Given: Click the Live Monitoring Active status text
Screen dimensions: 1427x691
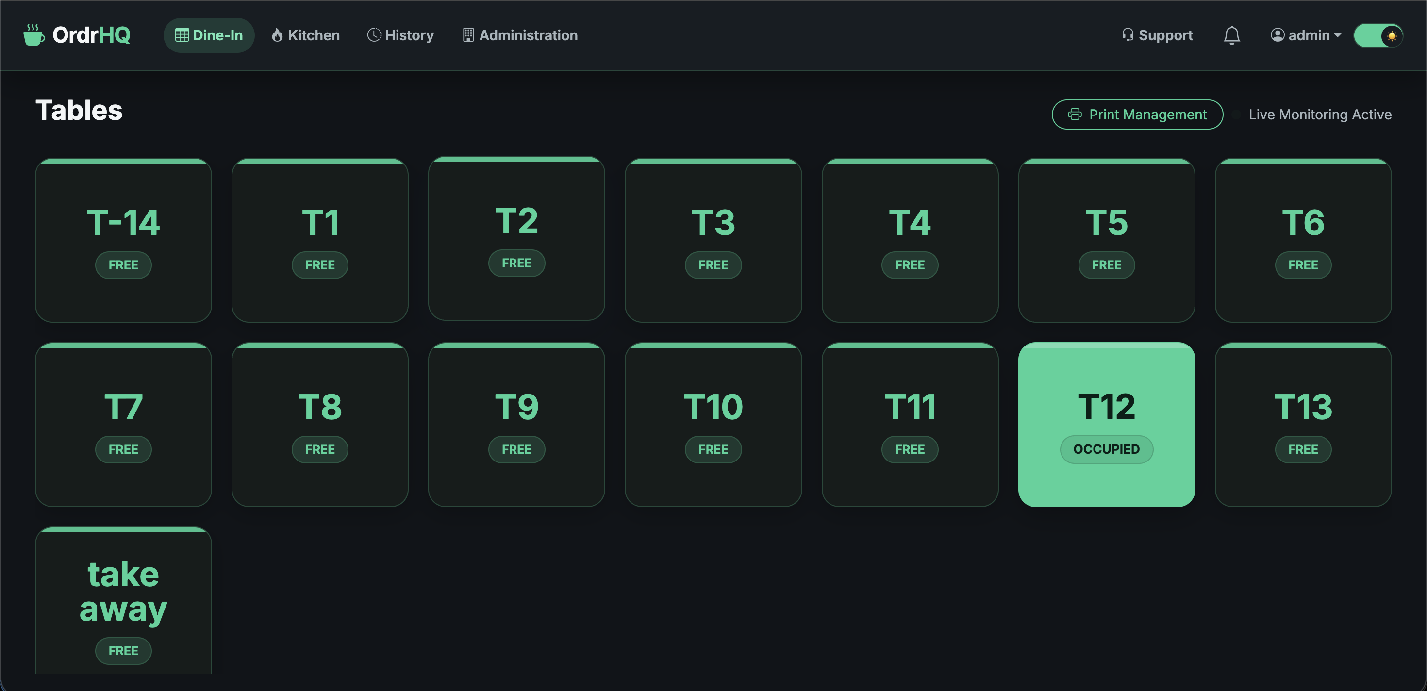Looking at the screenshot, I should point(1320,114).
